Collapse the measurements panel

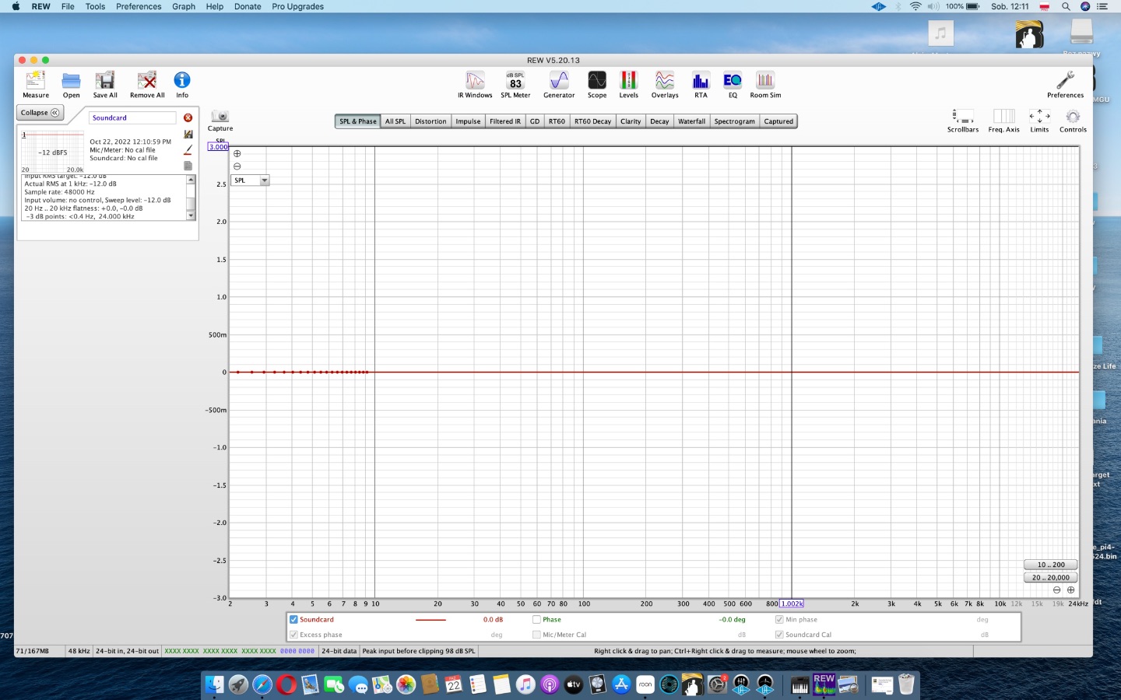[40, 113]
